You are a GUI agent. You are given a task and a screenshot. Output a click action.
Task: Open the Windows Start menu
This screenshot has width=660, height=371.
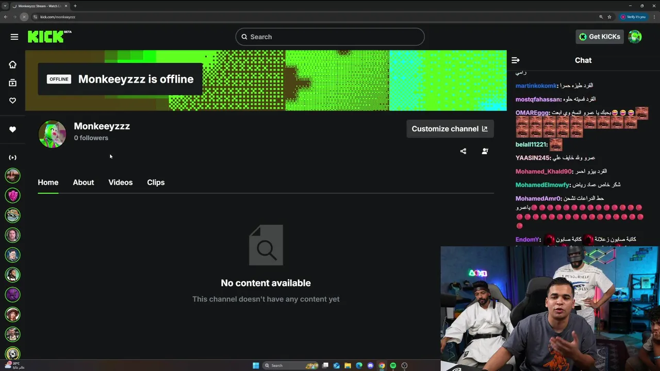click(256, 365)
